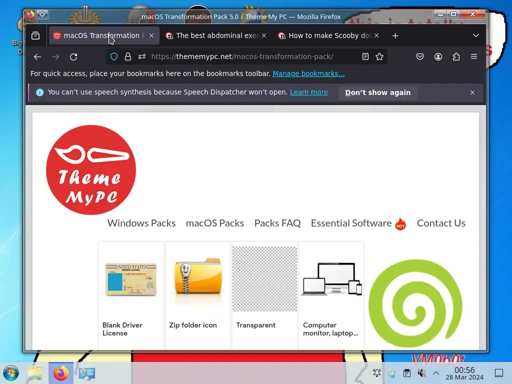512x384 pixels.
Task: Reload the current page
Action: click(x=73, y=57)
